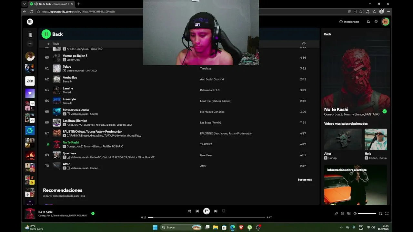Open Brave browser from taskbar
This screenshot has height=232, width=413.
[241, 227]
